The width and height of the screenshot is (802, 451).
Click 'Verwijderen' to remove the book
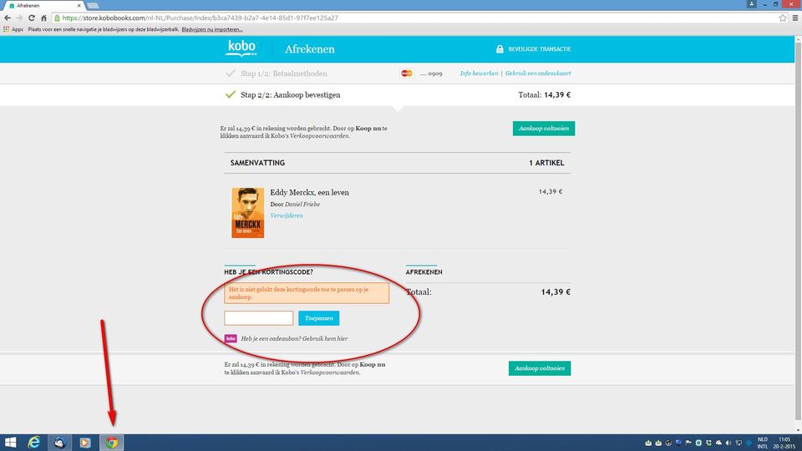[287, 215]
